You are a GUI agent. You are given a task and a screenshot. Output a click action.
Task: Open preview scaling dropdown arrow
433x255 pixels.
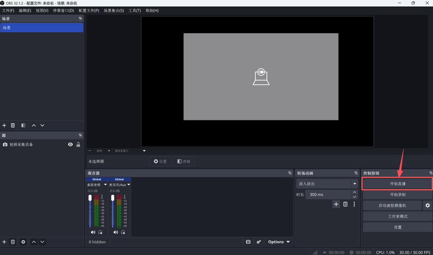144,151
